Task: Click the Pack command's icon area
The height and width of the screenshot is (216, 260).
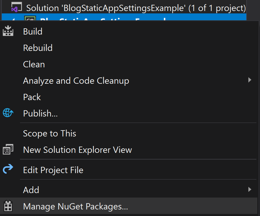Action: tap(8, 97)
